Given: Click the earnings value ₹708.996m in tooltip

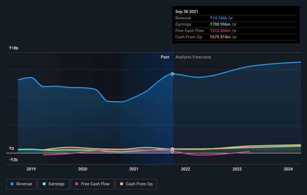Looking at the screenshot, I should tap(220, 24).
